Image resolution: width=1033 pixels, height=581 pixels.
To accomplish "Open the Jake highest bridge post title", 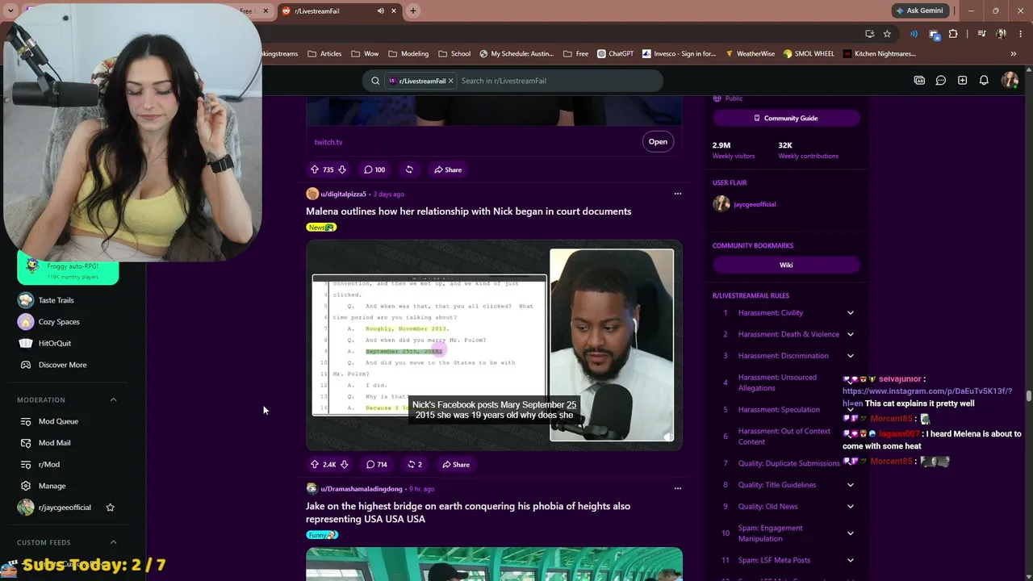I will [x=468, y=512].
